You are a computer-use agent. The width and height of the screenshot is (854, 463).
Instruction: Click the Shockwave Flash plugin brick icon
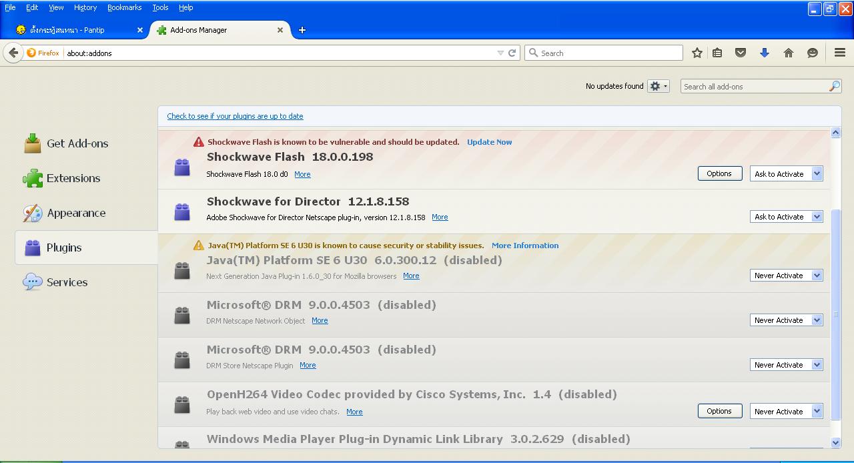(x=182, y=167)
